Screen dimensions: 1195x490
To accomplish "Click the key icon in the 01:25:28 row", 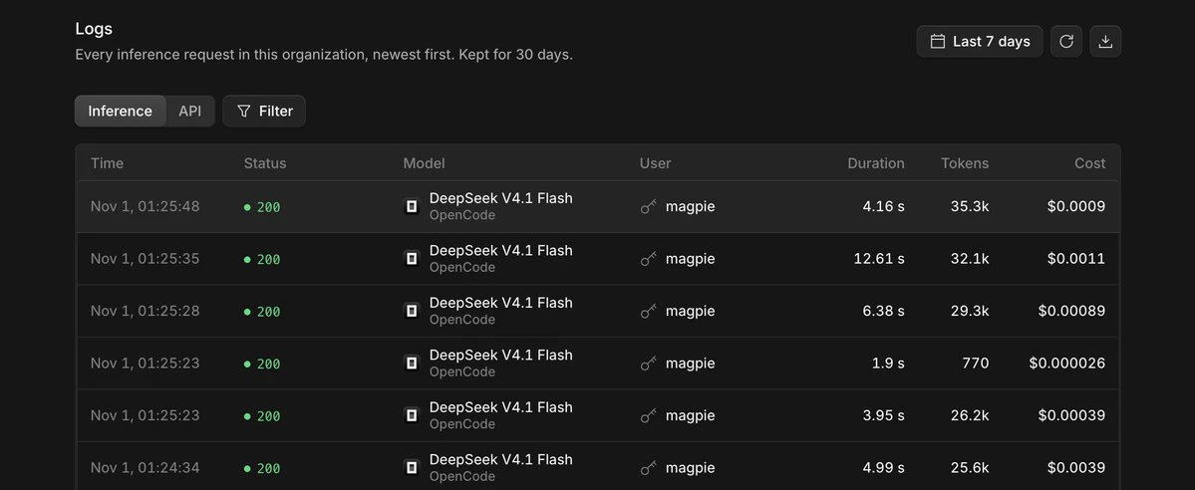I will 649,311.
